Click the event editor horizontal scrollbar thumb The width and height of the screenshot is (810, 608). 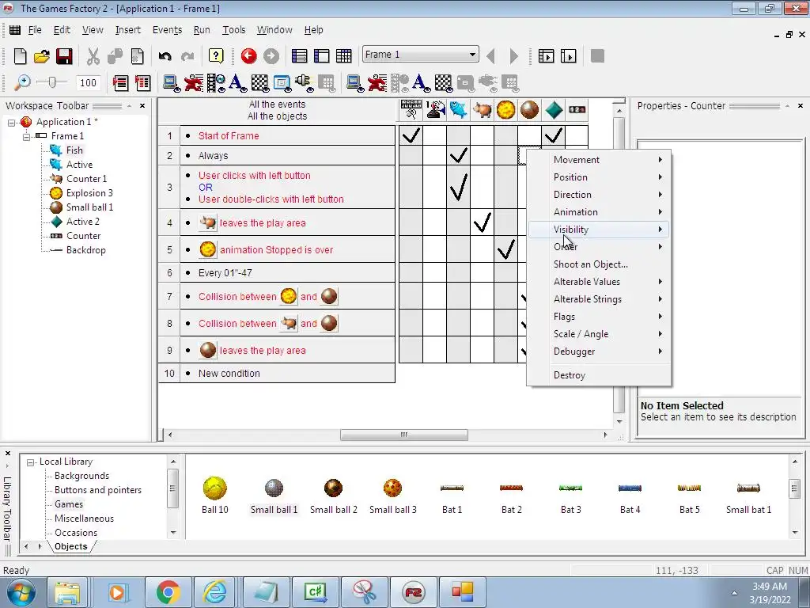pos(404,435)
